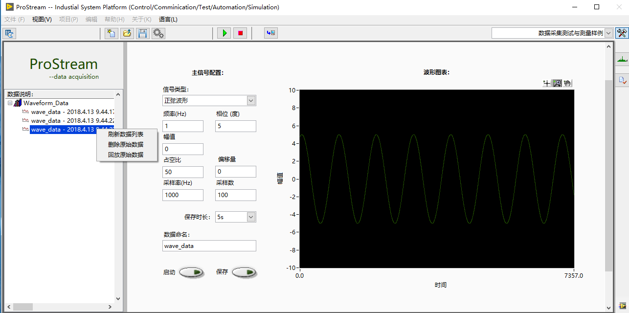Click the data list scrollbar down arrow

(x=117, y=298)
